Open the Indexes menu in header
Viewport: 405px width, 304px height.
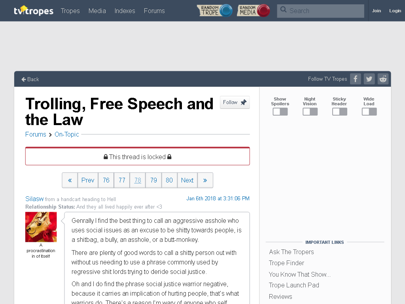tap(125, 11)
